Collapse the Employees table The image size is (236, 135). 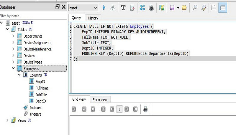(13, 68)
